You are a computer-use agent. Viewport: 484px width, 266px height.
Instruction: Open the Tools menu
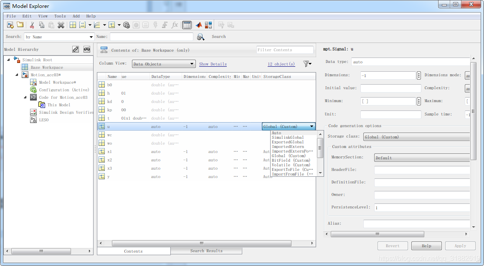pyautogui.click(x=60, y=16)
